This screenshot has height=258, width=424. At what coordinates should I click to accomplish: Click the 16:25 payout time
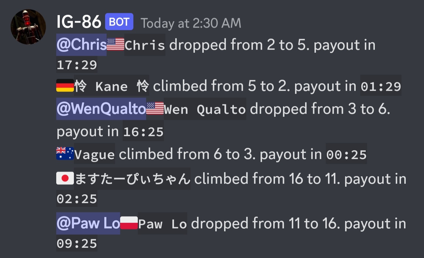click(x=143, y=131)
